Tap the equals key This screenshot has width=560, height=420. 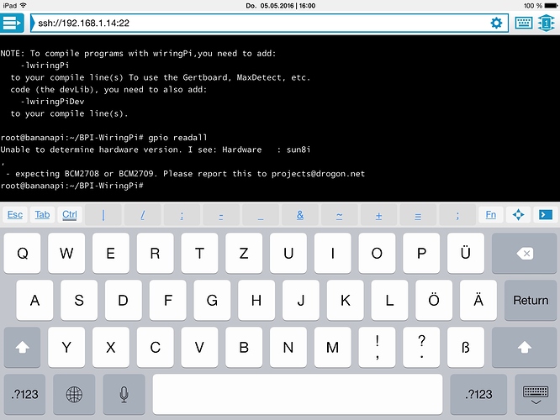point(418,215)
